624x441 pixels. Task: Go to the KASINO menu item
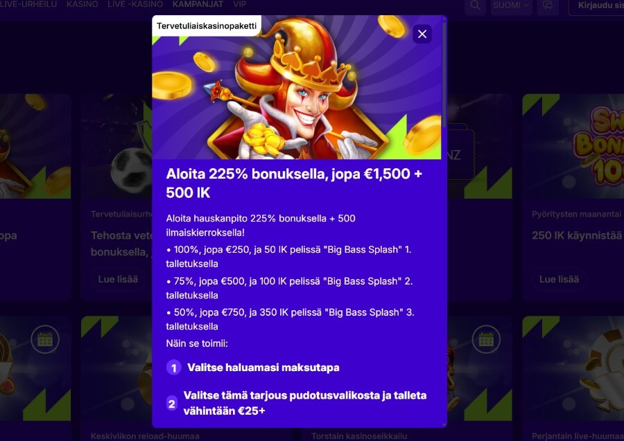point(83,4)
